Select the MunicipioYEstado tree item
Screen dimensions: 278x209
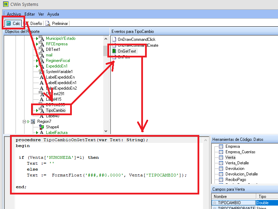point(60,38)
